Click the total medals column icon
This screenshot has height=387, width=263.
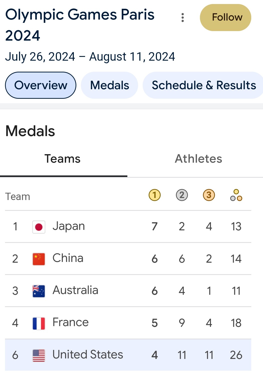coord(236,195)
